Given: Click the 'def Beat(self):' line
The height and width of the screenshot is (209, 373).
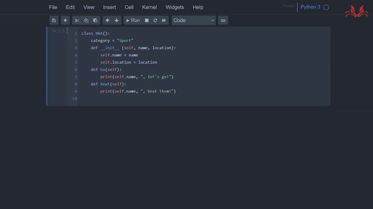Looking at the screenshot, I should pyautogui.click(x=108, y=84).
